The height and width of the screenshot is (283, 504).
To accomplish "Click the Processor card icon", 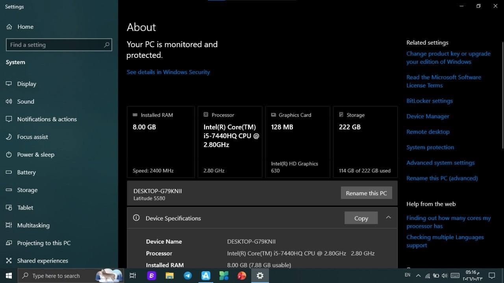I will tap(206, 115).
